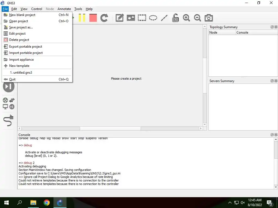Browse routers sidebar icon

[x=5, y=100]
